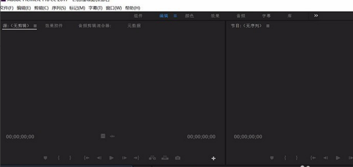Switch to the 库 workspace
353x167 pixels.
pyautogui.click(x=290, y=16)
